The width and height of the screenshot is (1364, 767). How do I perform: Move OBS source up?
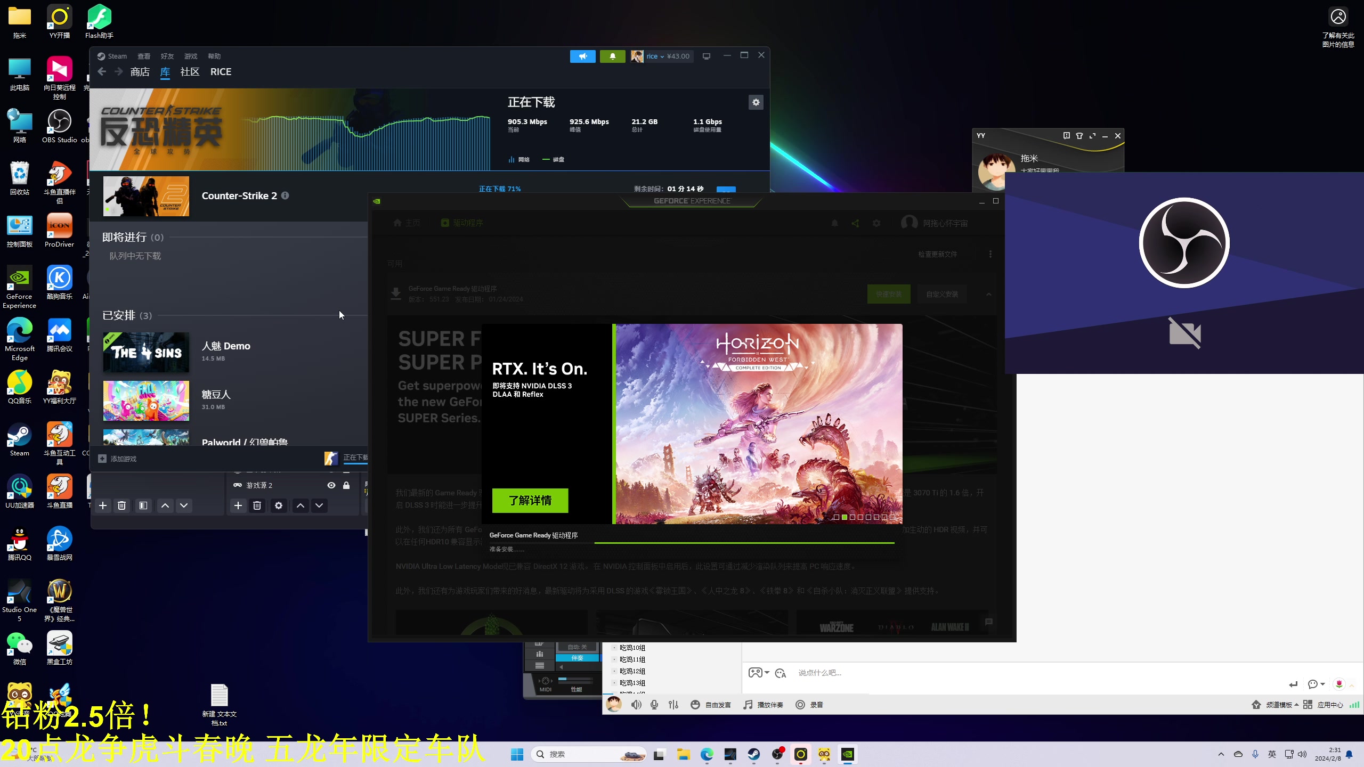click(x=301, y=505)
